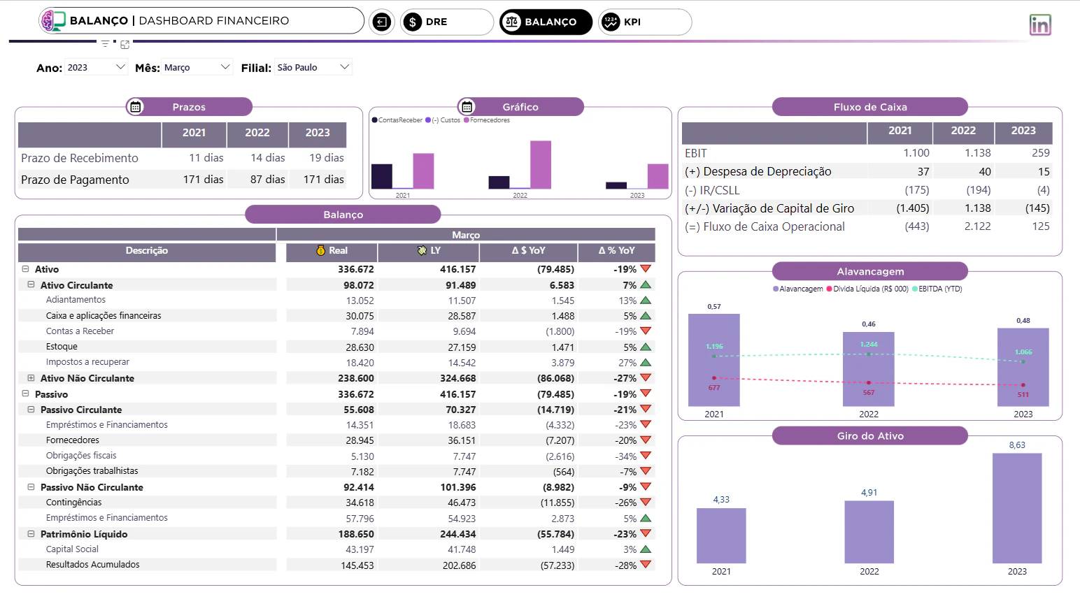Image resolution: width=1080 pixels, height=599 pixels.
Task: Select the 2022 bar in Alavancagem chart
Action: coord(869,369)
